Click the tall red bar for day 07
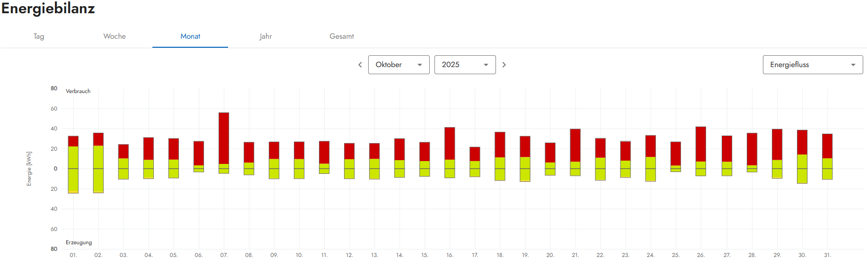The image size is (867, 265). tap(224, 138)
